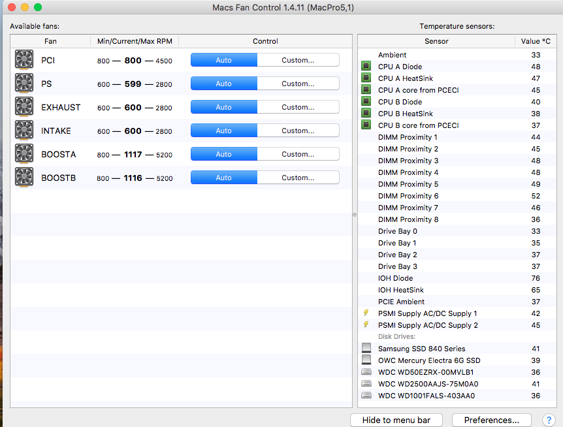The image size is (563, 427).
Task: Open help with the question mark button
Action: tap(549, 420)
